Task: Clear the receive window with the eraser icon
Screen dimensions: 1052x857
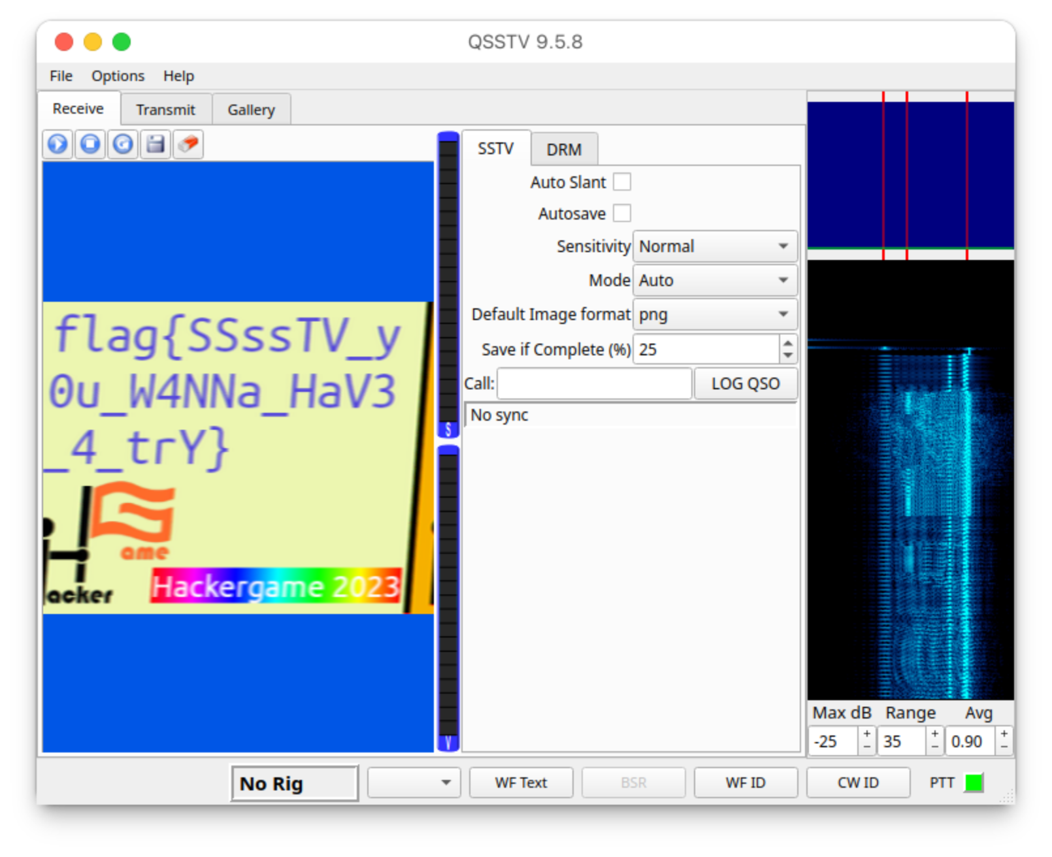Action: (x=188, y=144)
